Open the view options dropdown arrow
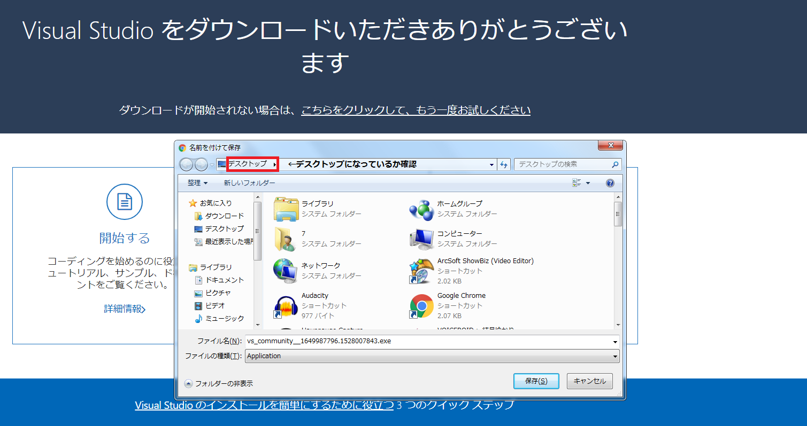 pos(588,183)
